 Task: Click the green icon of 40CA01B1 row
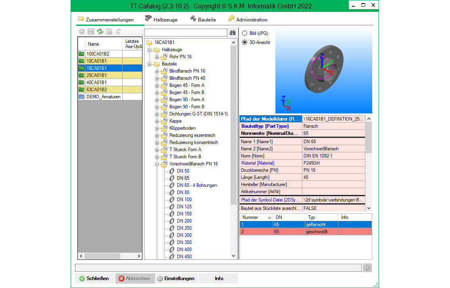pos(81,83)
